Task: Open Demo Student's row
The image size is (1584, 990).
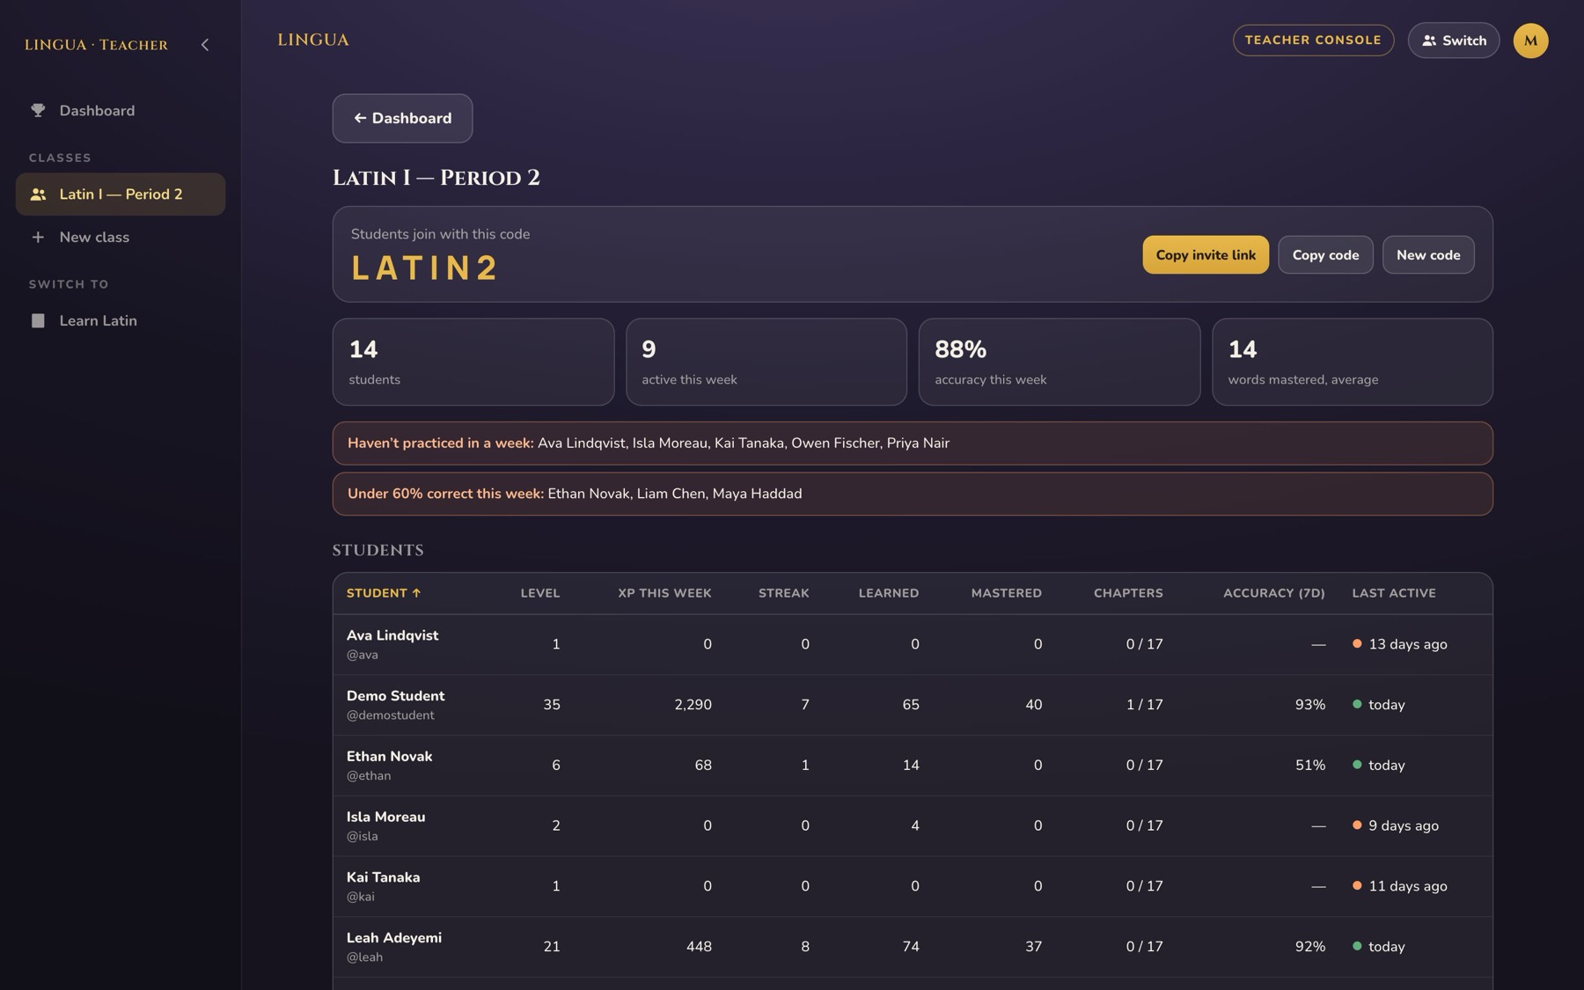Action: click(x=913, y=705)
